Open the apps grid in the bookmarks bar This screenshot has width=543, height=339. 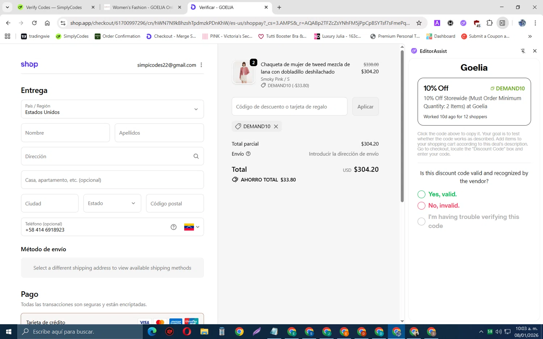[7, 36]
